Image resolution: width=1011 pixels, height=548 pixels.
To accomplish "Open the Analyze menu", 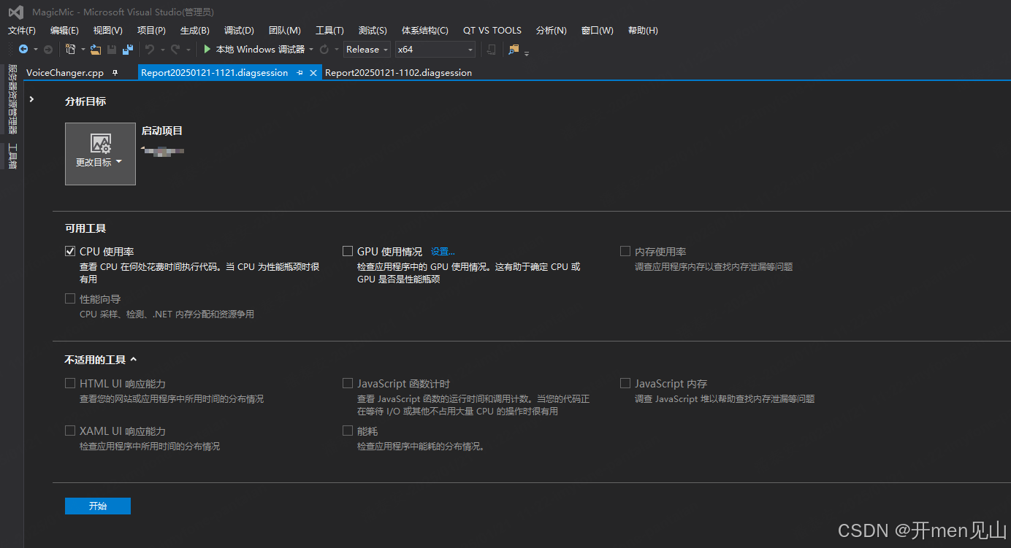I will [x=552, y=31].
